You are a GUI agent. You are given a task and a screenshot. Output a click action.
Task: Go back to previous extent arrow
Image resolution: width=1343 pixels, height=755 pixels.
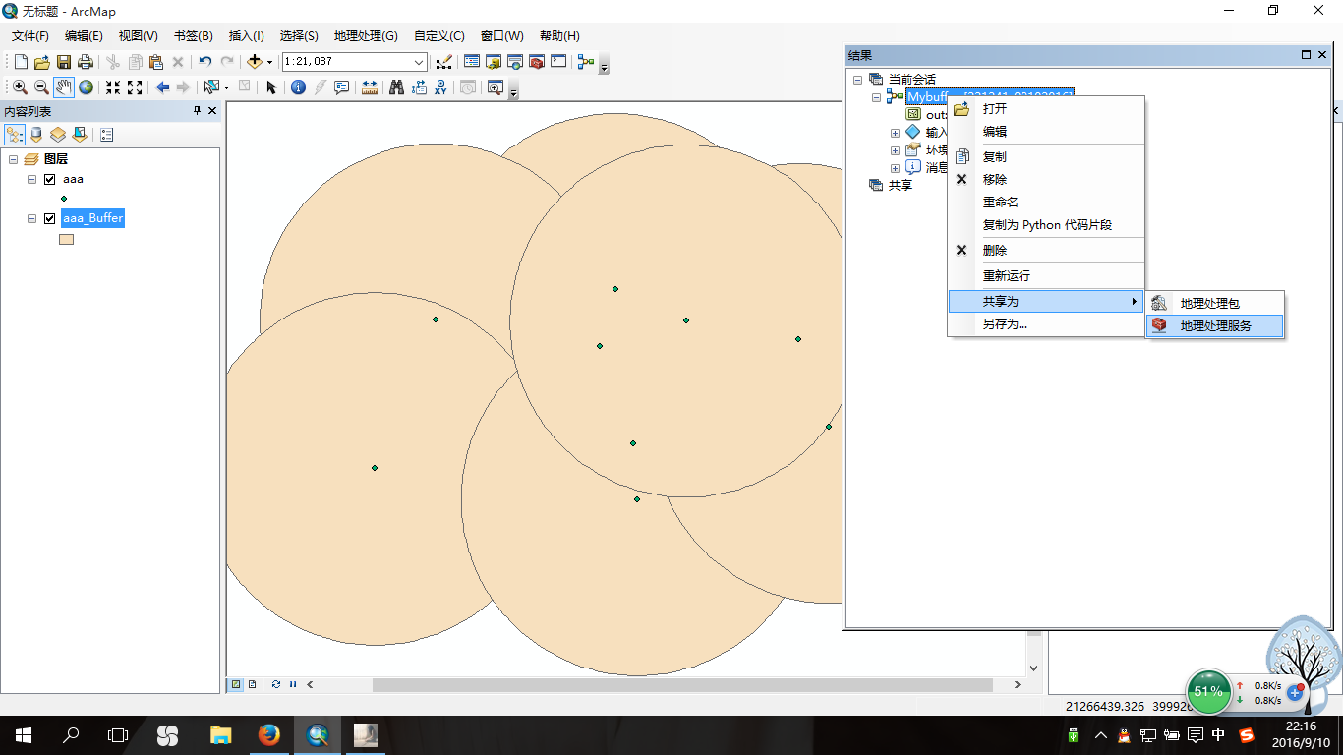click(x=162, y=87)
